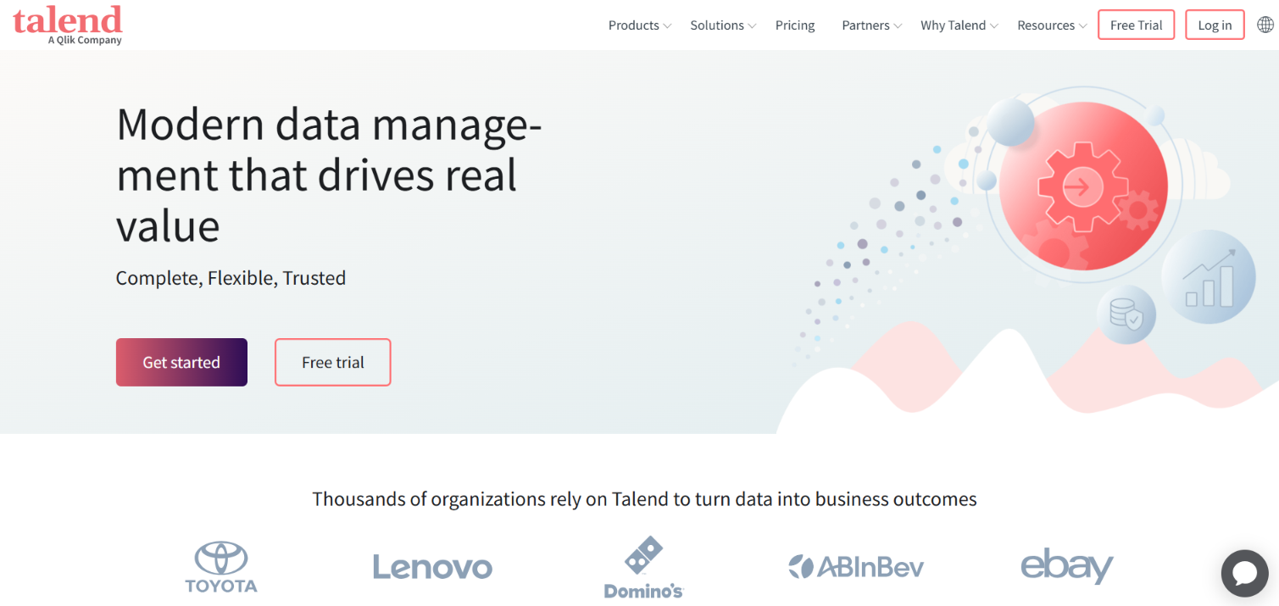1279x606 pixels.
Task: Click 'Thousands of organizations rely on Talend' text
Action: click(x=644, y=499)
